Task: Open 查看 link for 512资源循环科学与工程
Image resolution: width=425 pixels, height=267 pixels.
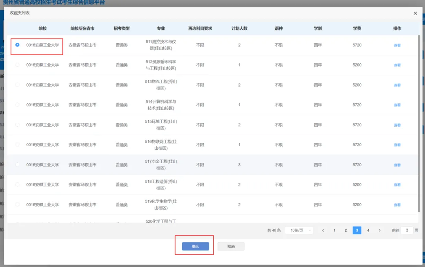Action: 397,65
